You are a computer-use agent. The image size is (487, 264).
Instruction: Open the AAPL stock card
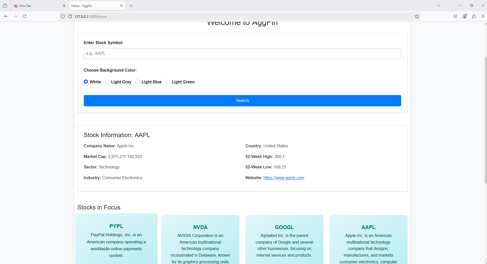[369, 240]
